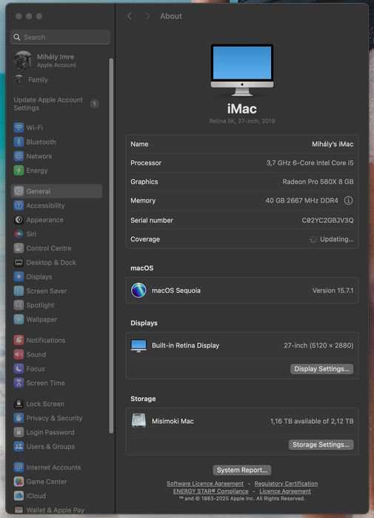Click the Spotlight magnifier icon
374x518 pixels.
[19, 305]
